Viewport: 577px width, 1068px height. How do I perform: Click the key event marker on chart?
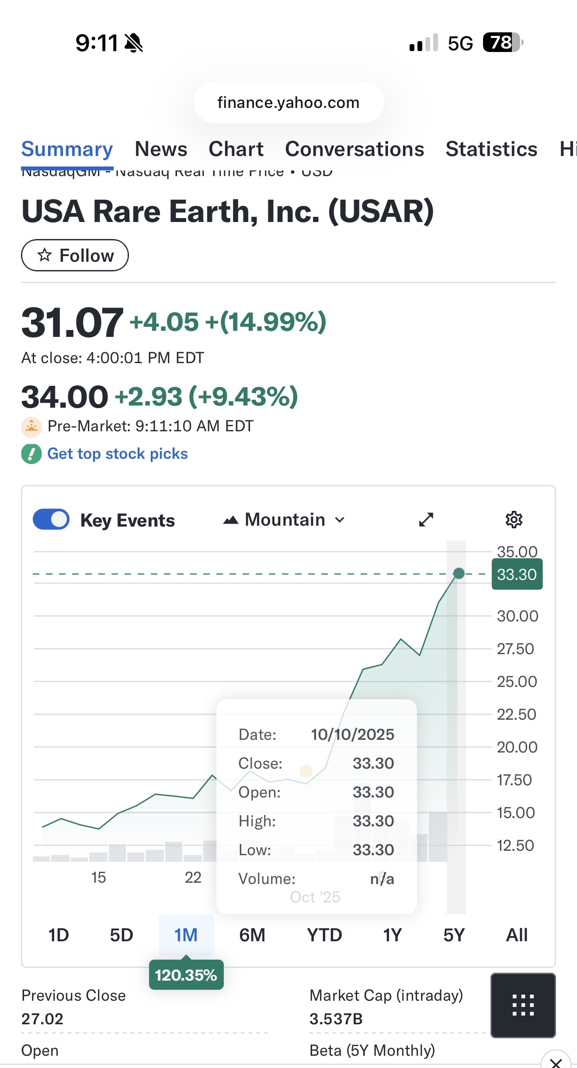pyautogui.click(x=306, y=771)
